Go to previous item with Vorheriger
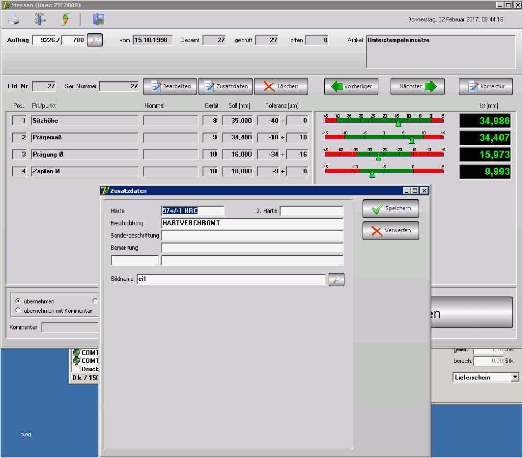The image size is (523, 458). (x=351, y=86)
